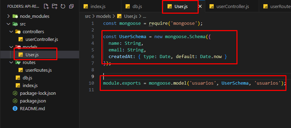The image size is (291, 128).
Task: Expand the node_modules folder chevron
Action: pos(8,16)
